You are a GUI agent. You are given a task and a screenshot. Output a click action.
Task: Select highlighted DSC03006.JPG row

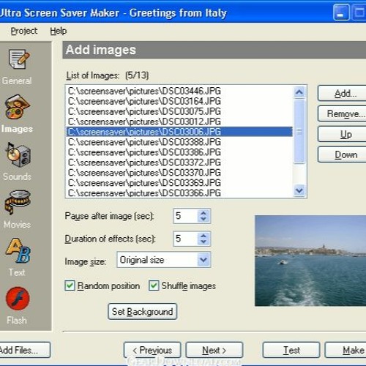coord(179,132)
